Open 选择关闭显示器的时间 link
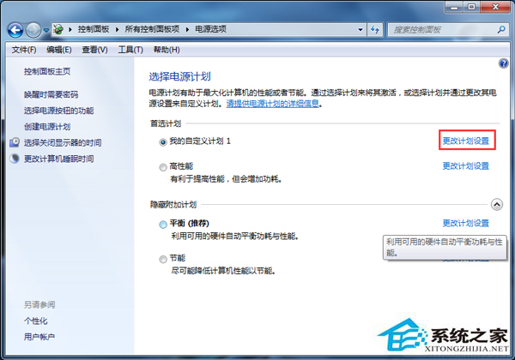This screenshot has width=515, height=360. coord(63,142)
